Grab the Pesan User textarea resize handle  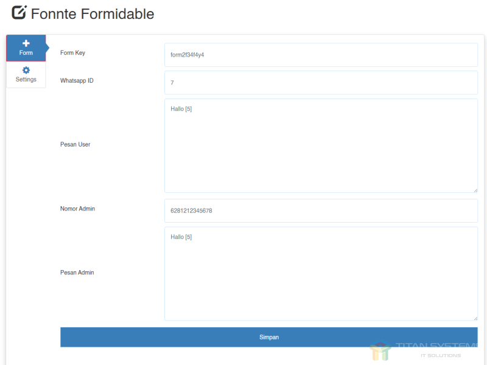(475, 190)
